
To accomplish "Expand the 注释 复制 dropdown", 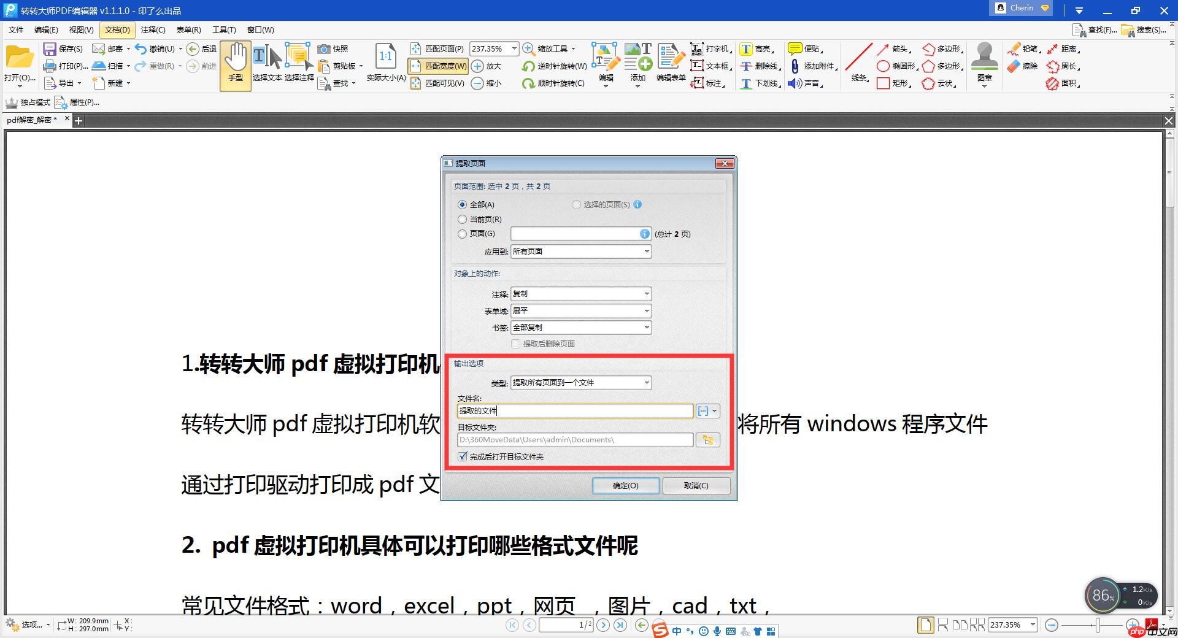I will click(x=580, y=294).
